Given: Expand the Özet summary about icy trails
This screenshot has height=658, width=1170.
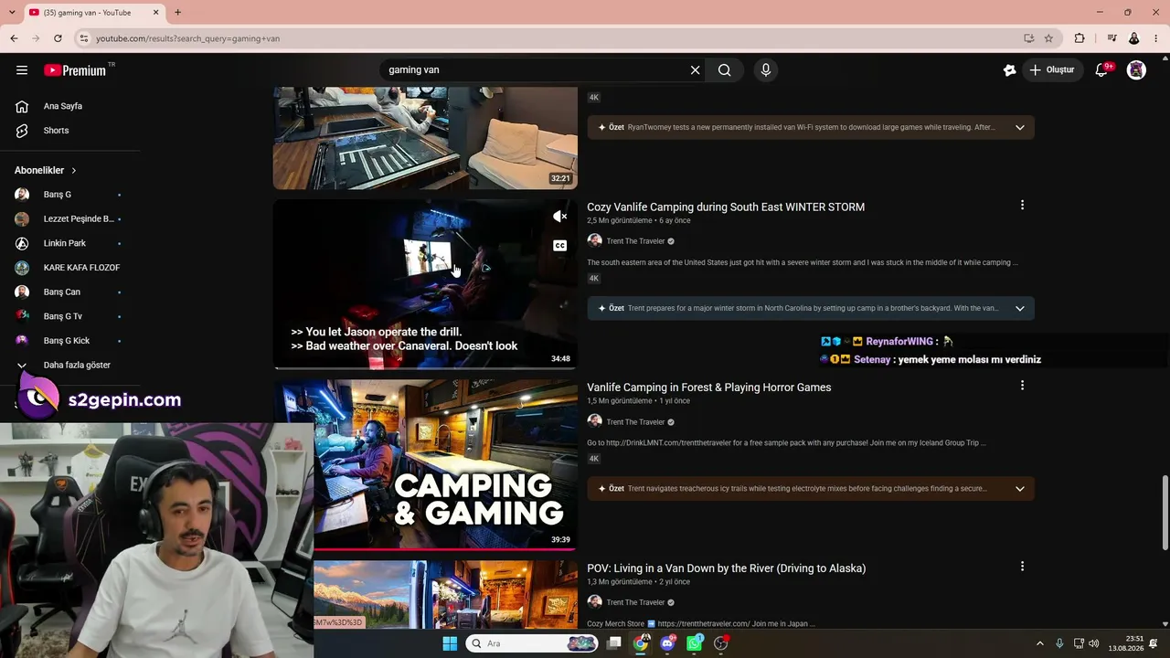Looking at the screenshot, I should click(1019, 489).
